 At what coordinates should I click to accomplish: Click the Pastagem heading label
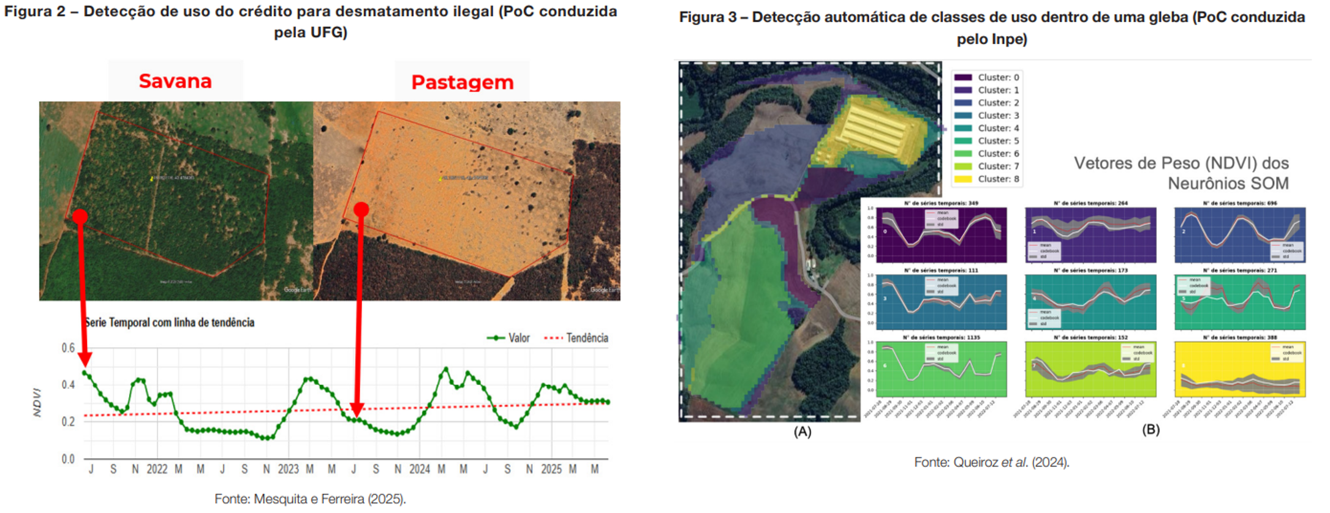click(462, 82)
